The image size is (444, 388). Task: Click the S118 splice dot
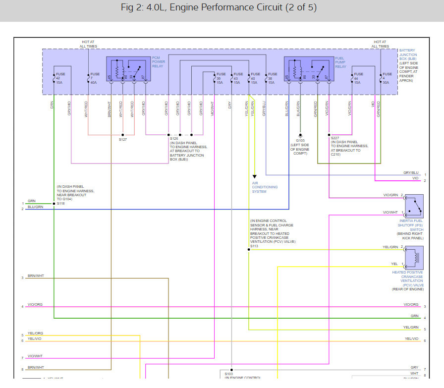pos(54,204)
